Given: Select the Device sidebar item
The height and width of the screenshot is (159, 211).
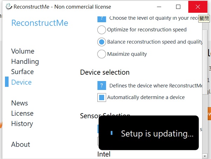Looking at the screenshot, I should tap(21, 82).
